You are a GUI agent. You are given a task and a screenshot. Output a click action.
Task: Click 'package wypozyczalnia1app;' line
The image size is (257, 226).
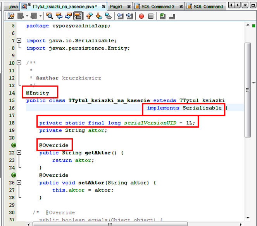tap(68, 26)
